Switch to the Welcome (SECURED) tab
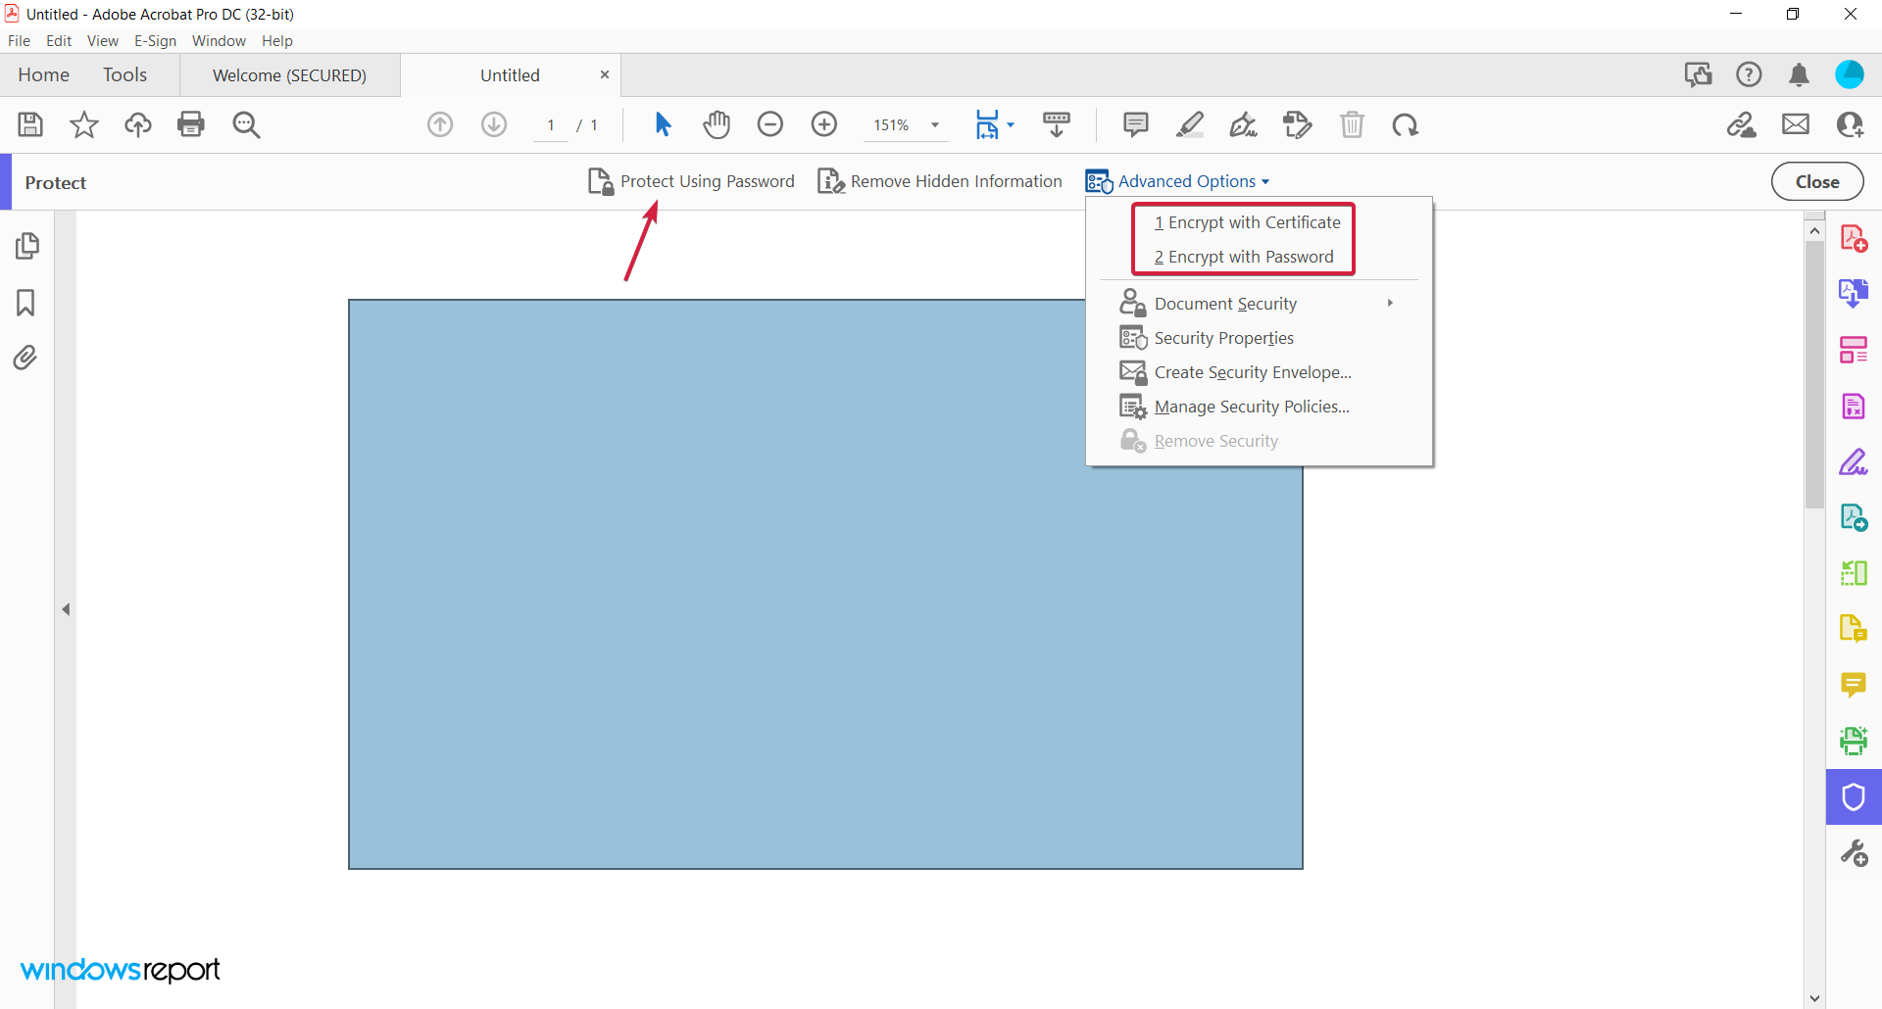This screenshot has width=1882, height=1009. pyautogui.click(x=288, y=74)
